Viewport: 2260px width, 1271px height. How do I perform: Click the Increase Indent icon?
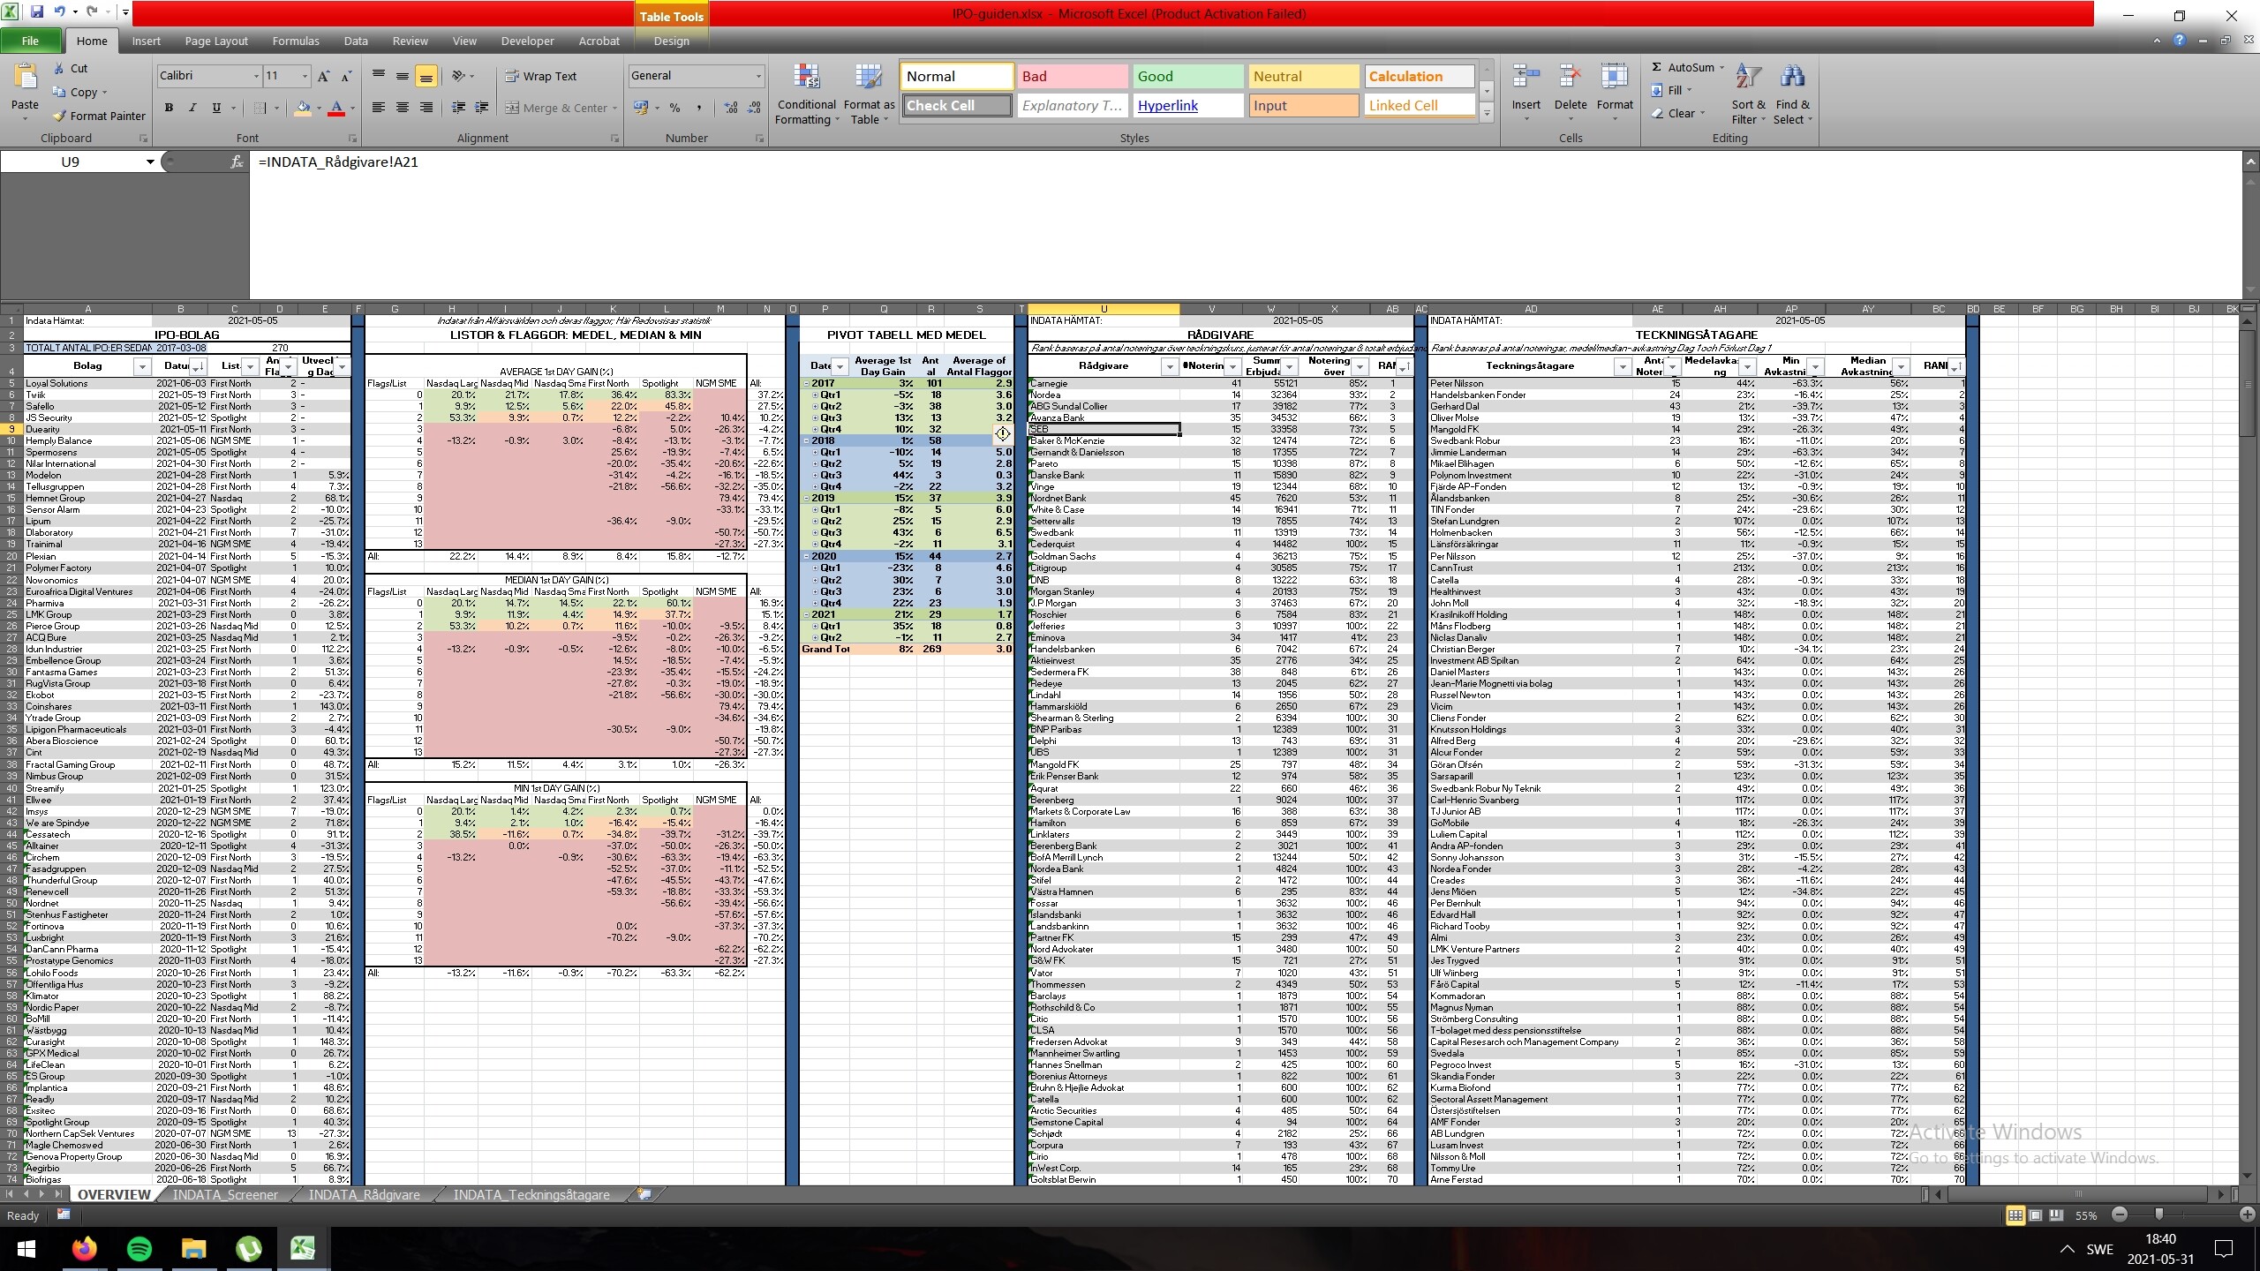pos(482,108)
